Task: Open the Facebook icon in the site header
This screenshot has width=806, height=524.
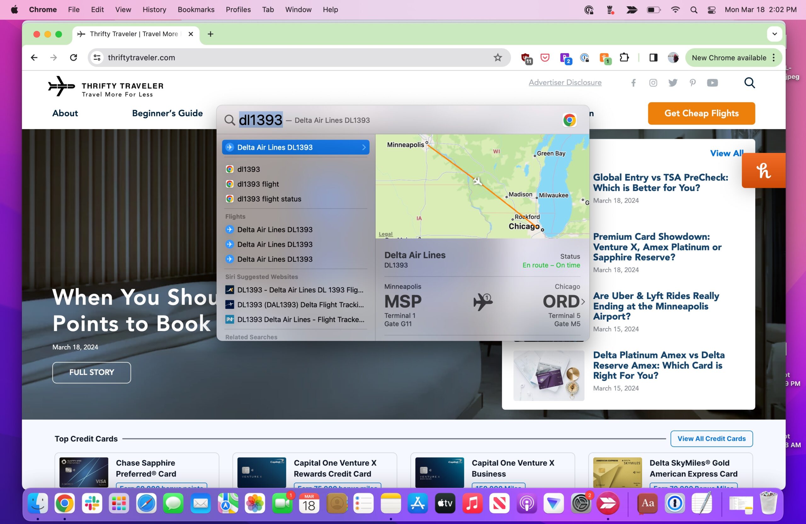Action: 633,82
